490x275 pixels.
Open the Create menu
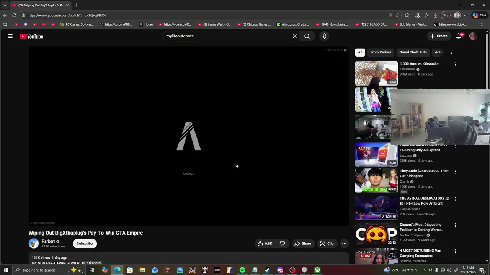(438, 36)
